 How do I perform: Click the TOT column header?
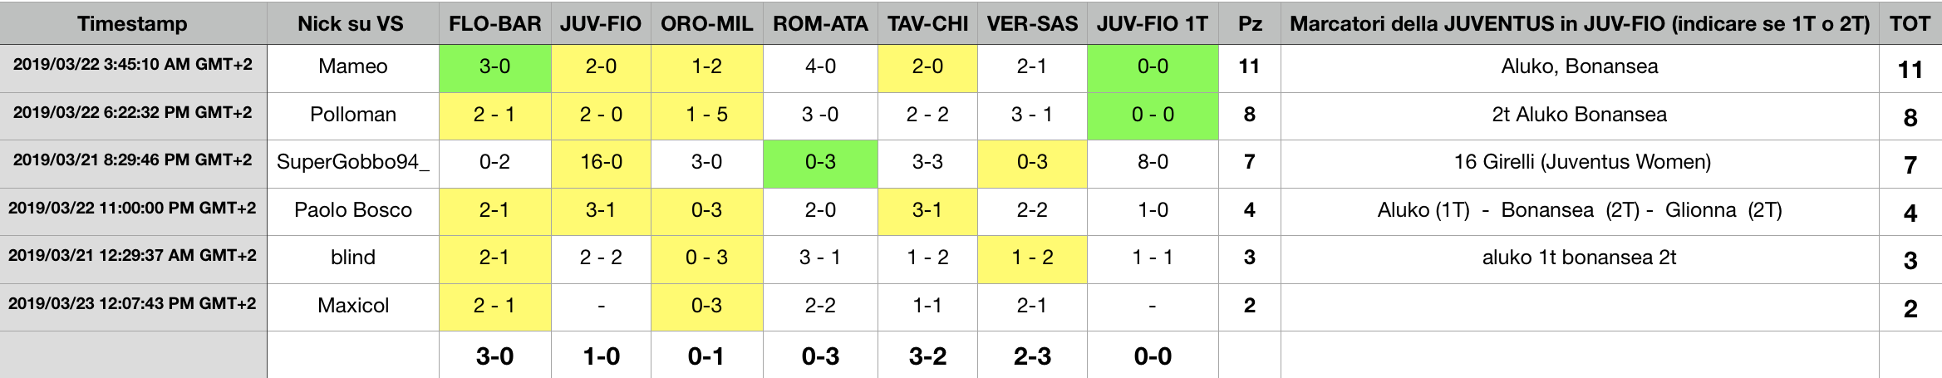(1910, 23)
